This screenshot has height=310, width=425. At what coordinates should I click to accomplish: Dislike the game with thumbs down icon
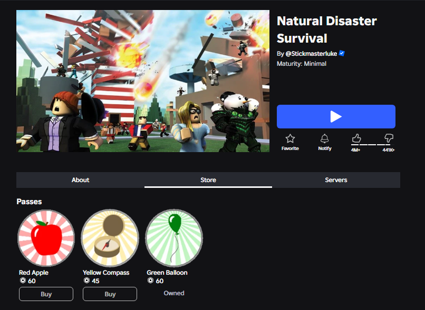click(389, 138)
